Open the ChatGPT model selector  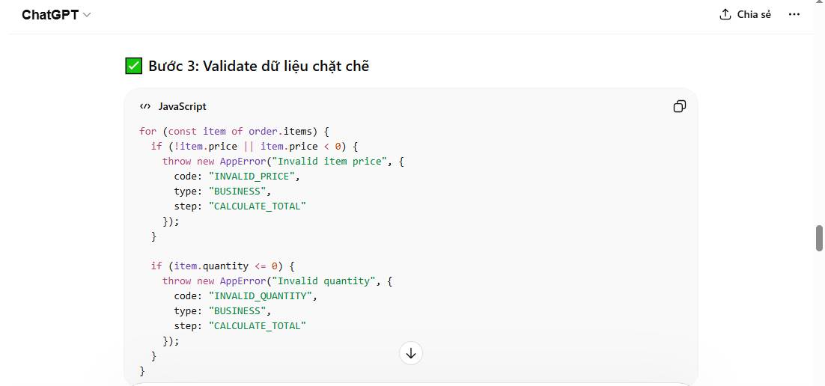pos(50,15)
